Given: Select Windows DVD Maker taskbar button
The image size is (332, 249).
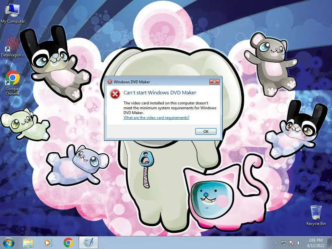Looking at the screenshot, I should pyautogui.click(x=88, y=243).
